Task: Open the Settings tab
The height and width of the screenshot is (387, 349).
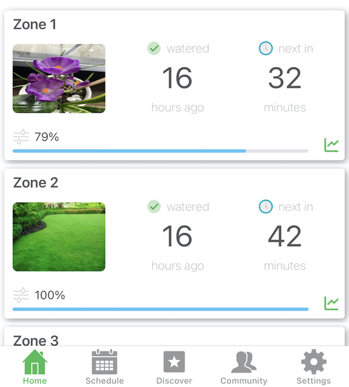Action: click(314, 367)
